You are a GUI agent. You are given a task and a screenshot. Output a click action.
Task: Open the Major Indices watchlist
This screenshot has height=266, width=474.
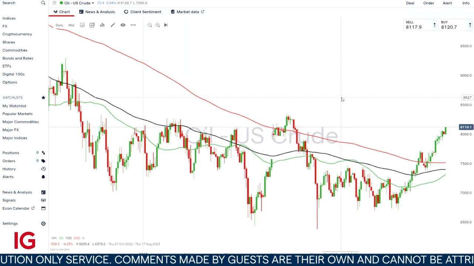pos(15,138)
